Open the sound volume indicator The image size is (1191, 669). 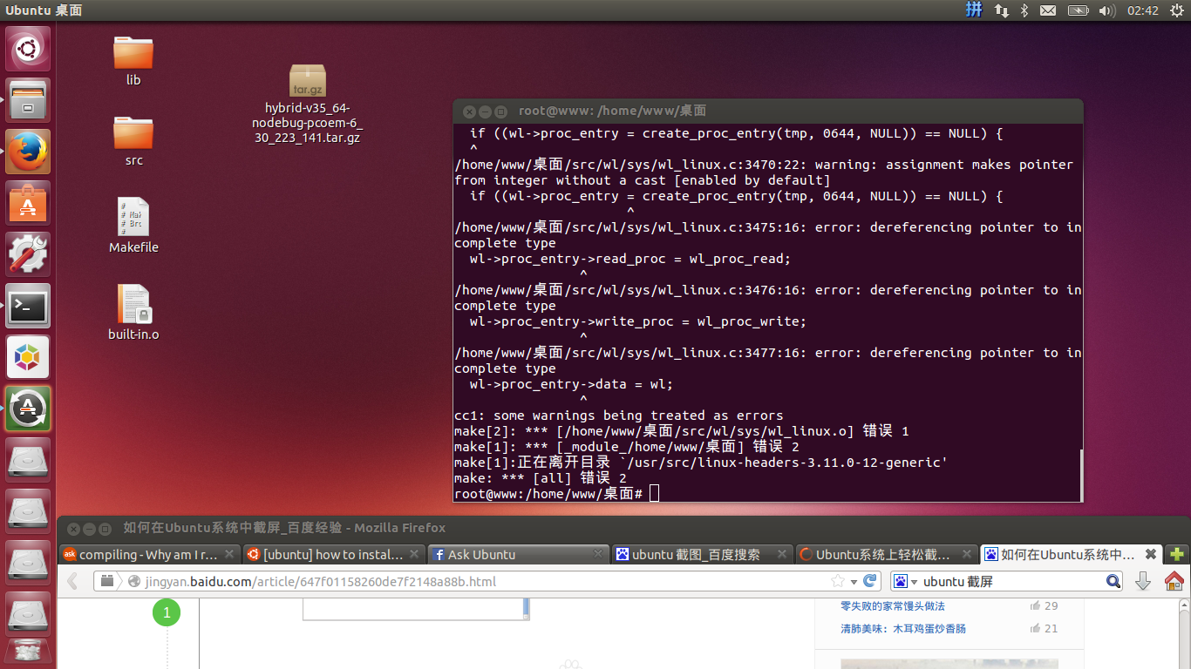tap(1107, 10)
